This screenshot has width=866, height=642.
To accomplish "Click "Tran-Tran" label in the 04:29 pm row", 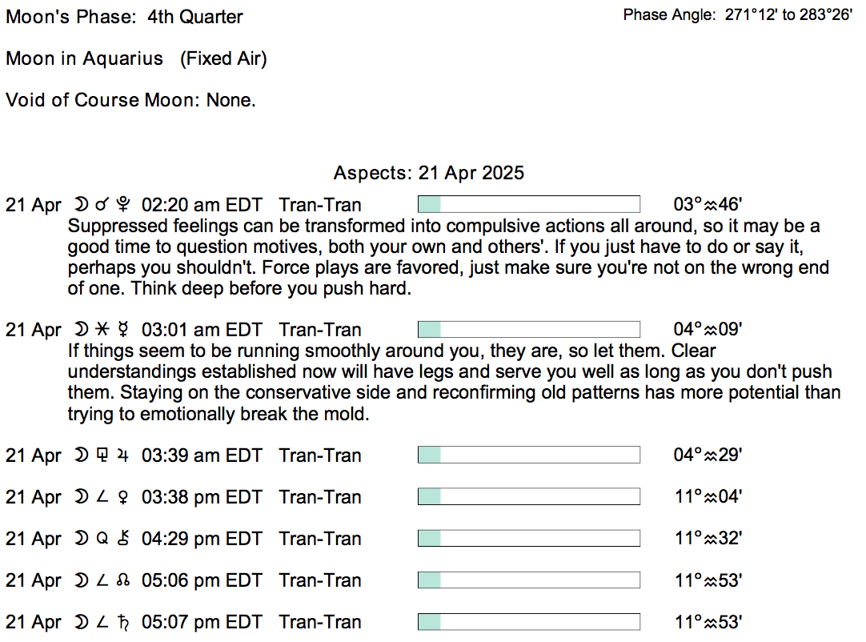I will 320,539.
